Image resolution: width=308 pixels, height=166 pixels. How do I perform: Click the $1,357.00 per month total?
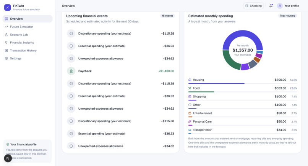[243, 50]
